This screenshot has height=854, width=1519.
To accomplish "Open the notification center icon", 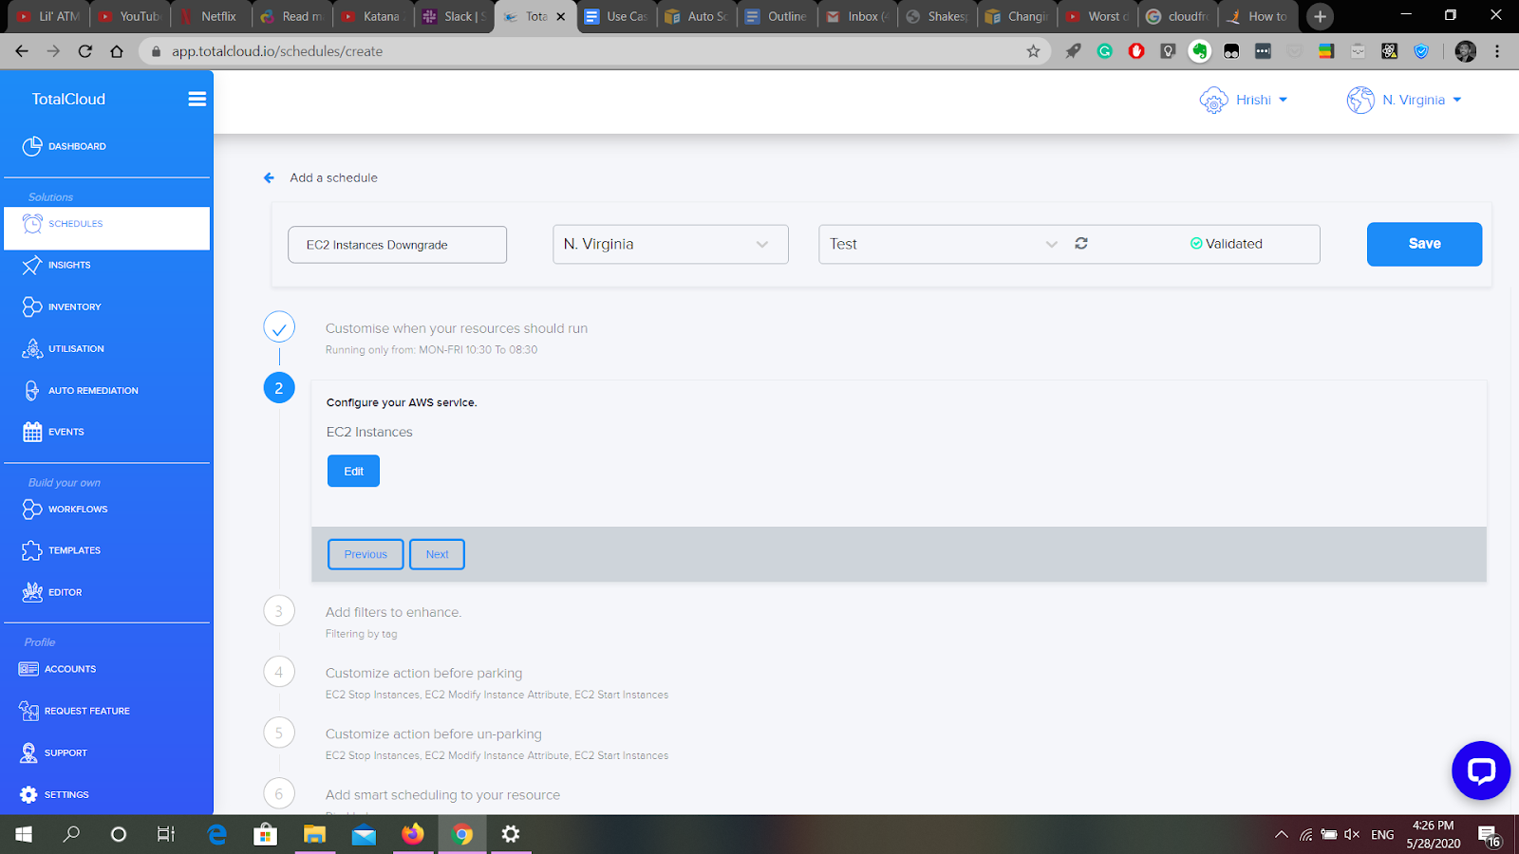I will click(x=1489, y=835).
